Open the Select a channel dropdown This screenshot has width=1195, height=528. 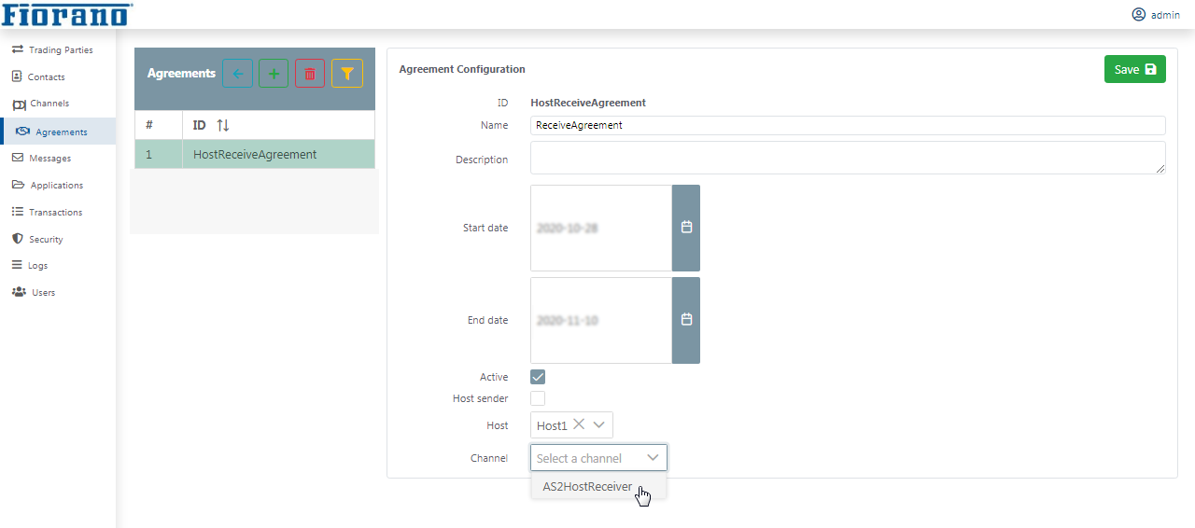[x=599, y=458]
